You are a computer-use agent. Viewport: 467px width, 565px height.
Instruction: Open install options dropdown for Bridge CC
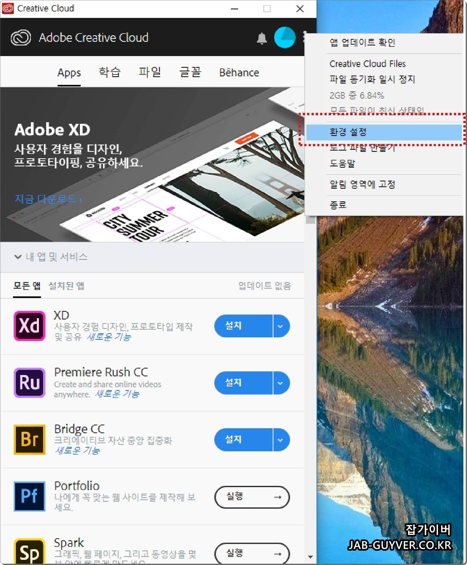281,440
